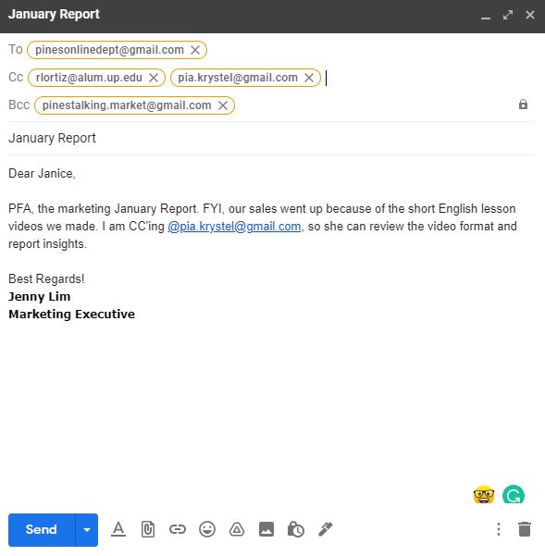Image resolution: width=545 pixels, height=556 pixels.
Task: Open formatting options text icon
Action: [118, 529]
